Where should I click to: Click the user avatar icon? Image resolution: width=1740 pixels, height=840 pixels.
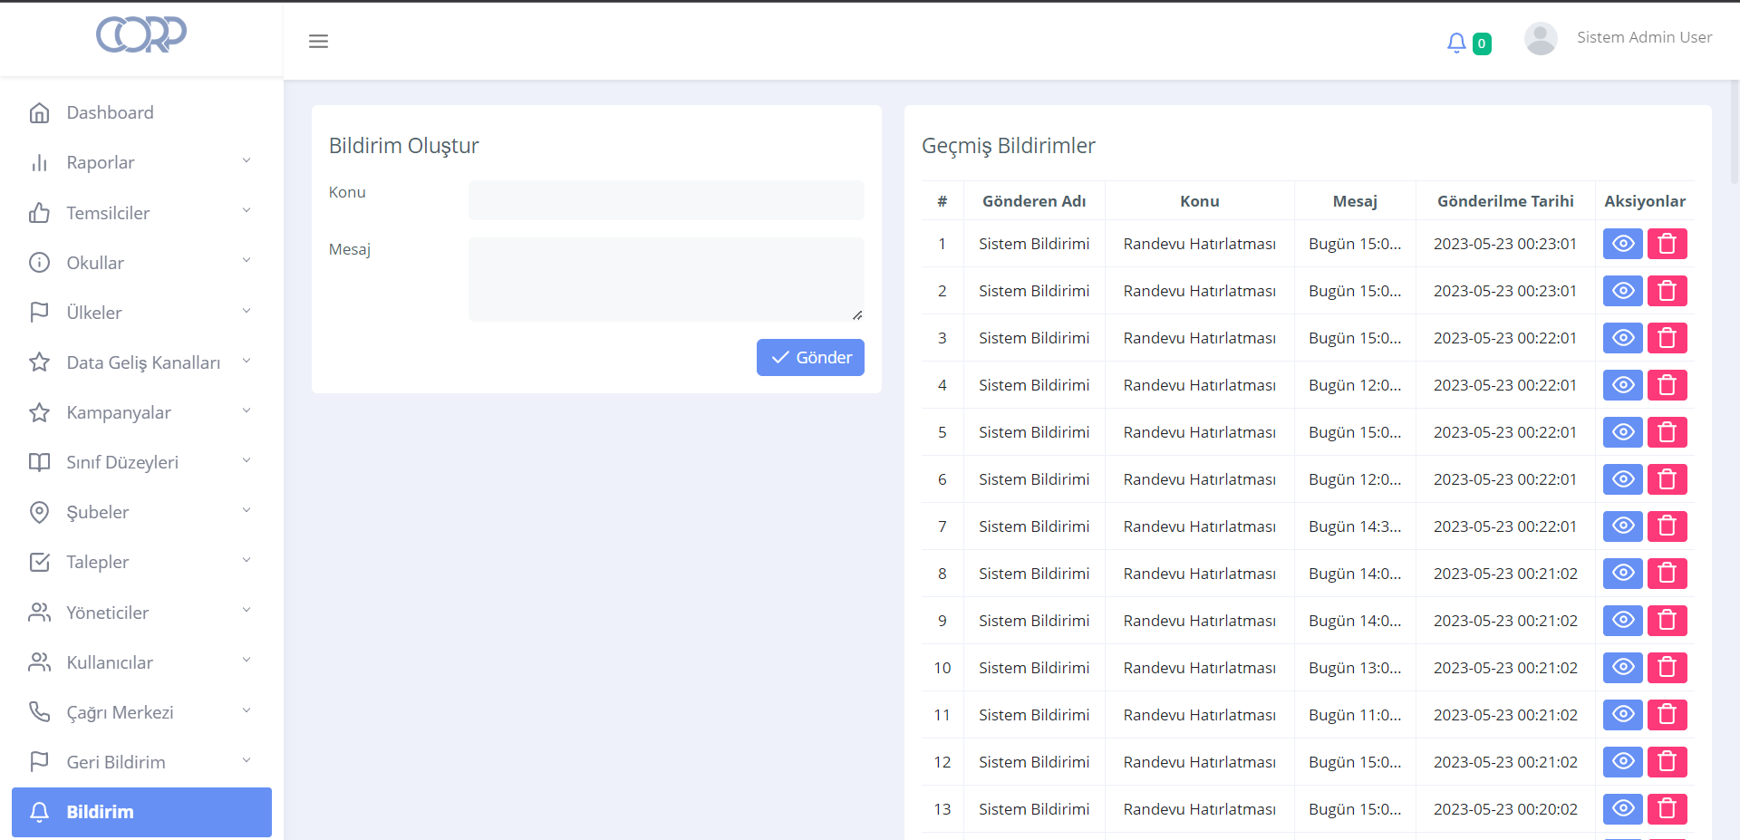(1540, 39)
